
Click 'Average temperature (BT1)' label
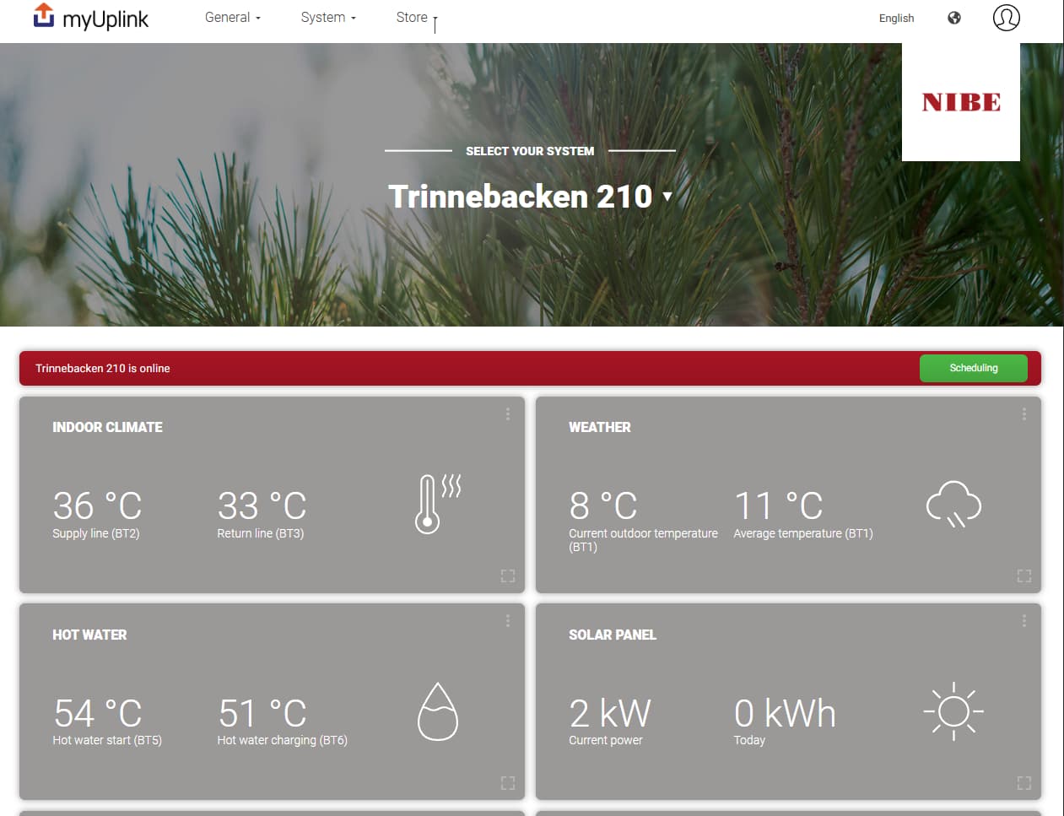(x=803, y=533)
